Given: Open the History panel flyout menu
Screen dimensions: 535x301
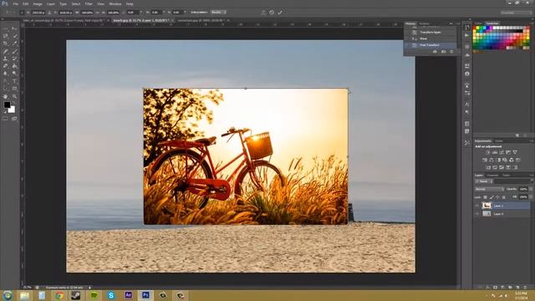Looking at the screenshot, I should (458, 23).
